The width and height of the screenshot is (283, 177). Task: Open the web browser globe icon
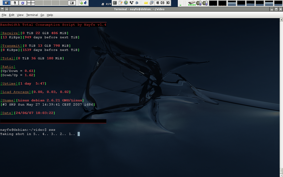(126, 3)
